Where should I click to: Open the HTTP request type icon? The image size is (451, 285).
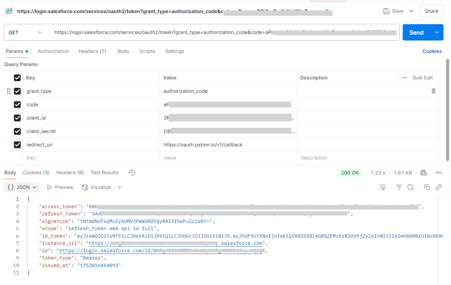(x=9, y=11)
